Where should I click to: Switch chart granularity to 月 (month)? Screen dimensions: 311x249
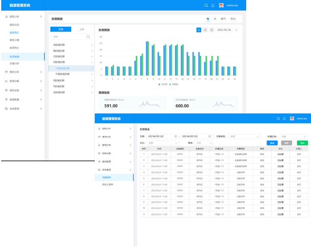pyautogui.click(x=205, y=30)
